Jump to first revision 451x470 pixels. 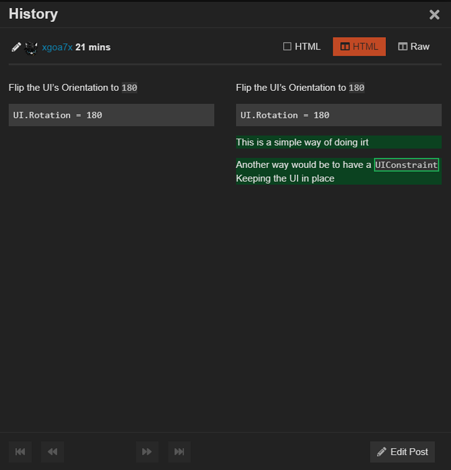pyautogui.click(x=20, y=451)
